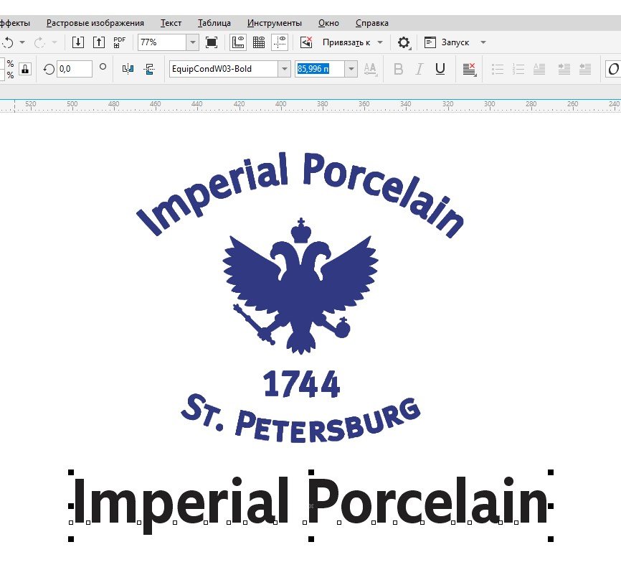621x570 pixels.
Task: Click the curved St. Petersburg text
Action: pos(300,419)
